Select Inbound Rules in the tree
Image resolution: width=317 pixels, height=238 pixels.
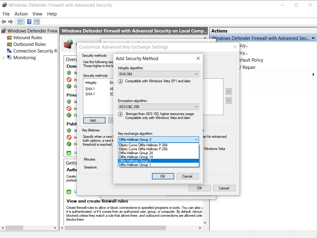[x=27, y=38]
